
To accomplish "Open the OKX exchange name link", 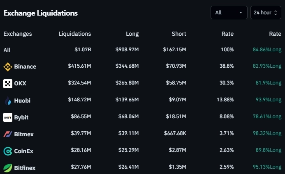I will (x=20, y=84).
